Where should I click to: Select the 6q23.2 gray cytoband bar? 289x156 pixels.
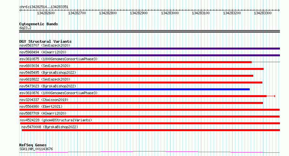point(149,31)
